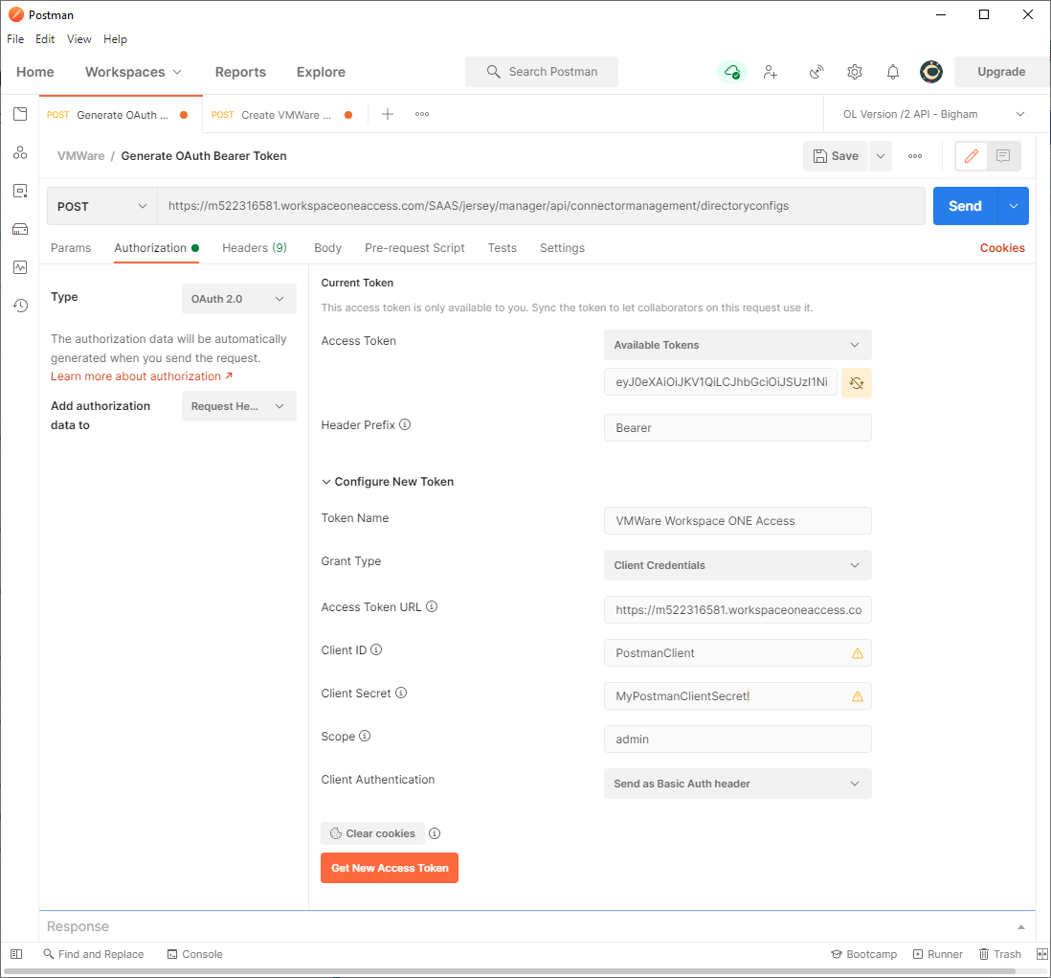Open notifications bell
This screenshot has width=1051, height=978.
click(892, 72)
